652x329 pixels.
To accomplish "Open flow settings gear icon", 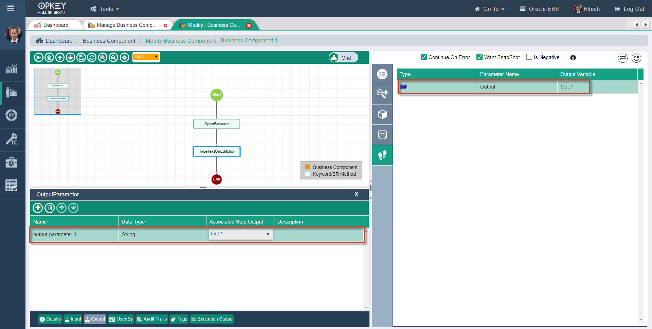I will (125, 58).
